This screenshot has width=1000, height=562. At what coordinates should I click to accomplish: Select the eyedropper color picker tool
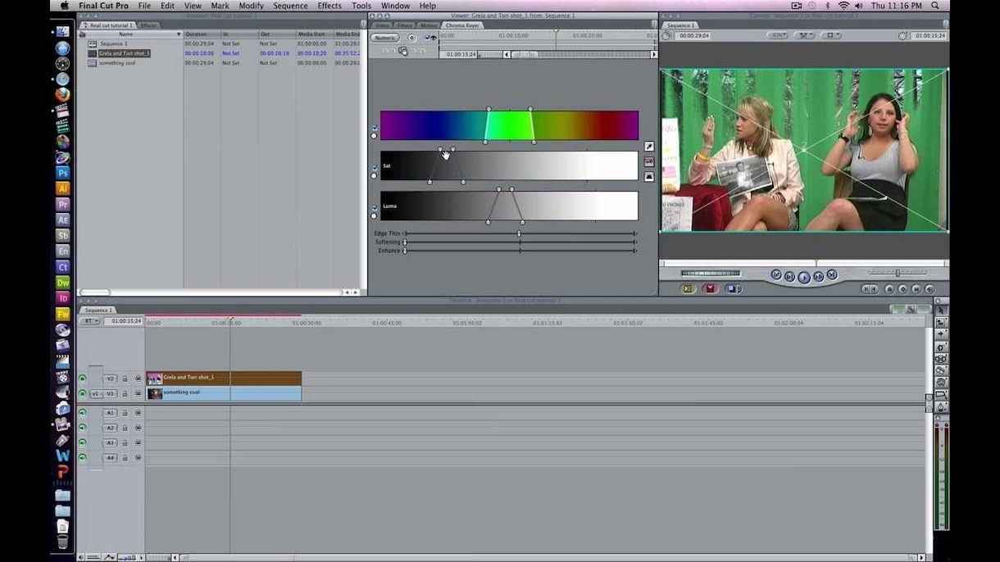tap(649, 147)
